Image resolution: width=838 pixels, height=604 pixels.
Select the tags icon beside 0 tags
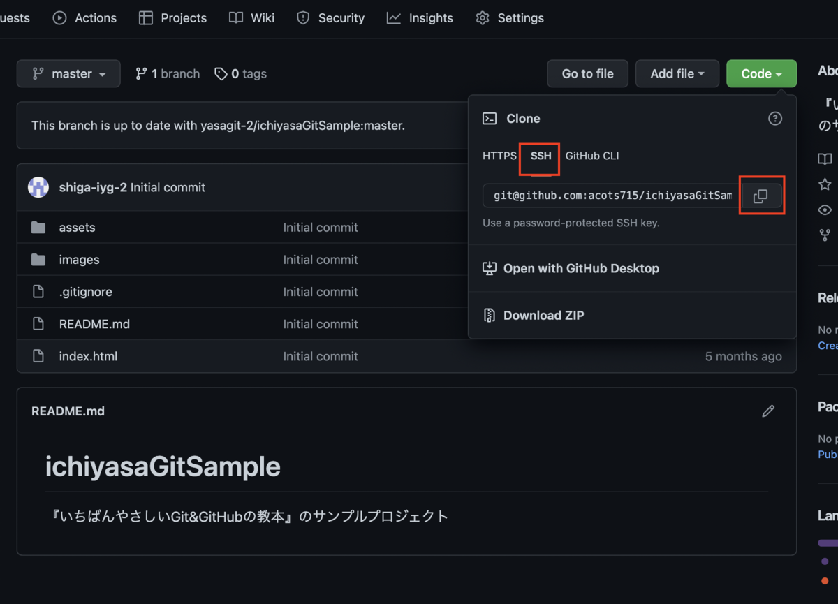point(221,73)
